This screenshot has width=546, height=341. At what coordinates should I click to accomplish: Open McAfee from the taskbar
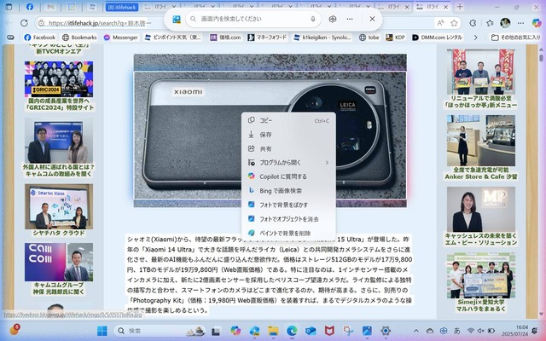coord(329,331)
